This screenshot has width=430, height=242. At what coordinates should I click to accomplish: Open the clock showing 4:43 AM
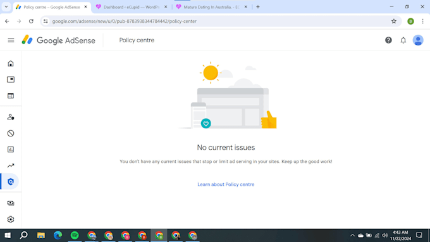tap(400, 236)
